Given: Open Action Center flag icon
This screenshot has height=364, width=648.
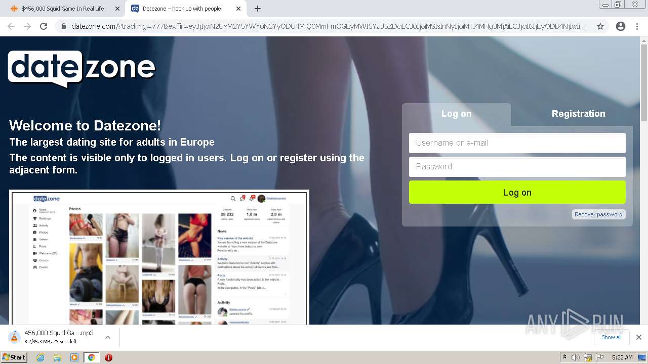Looking at the screenshot, I should [x=600, y=357].
